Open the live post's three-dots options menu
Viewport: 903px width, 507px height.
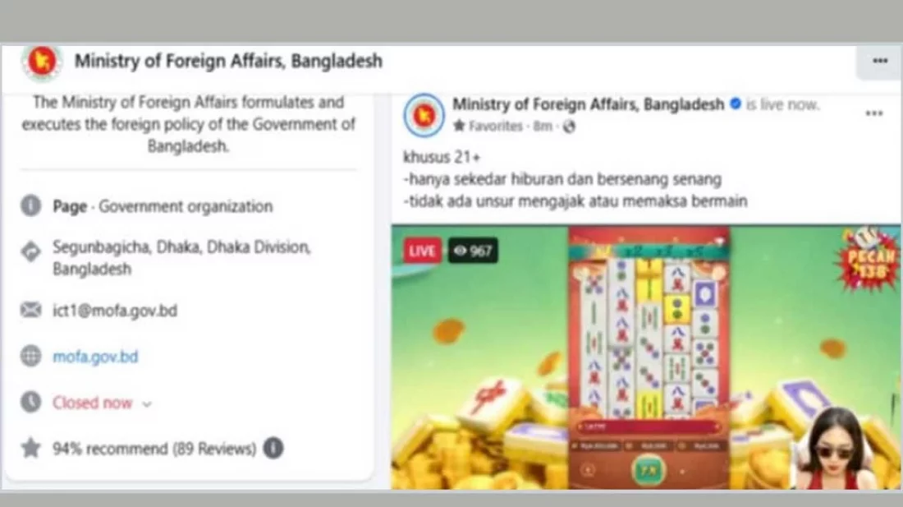point(873,113)
